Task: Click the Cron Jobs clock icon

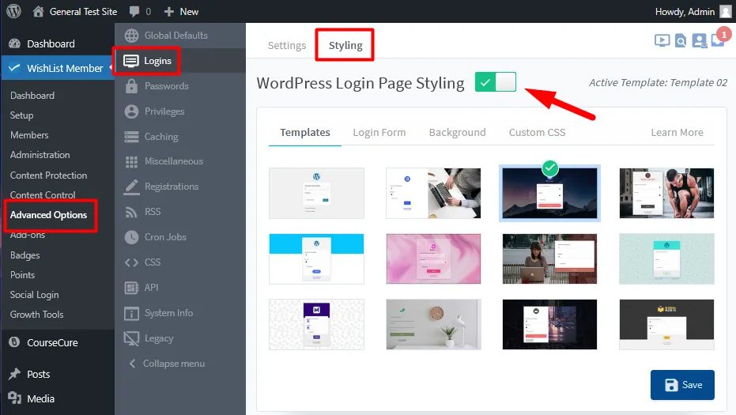Action: tap(131, 237)
